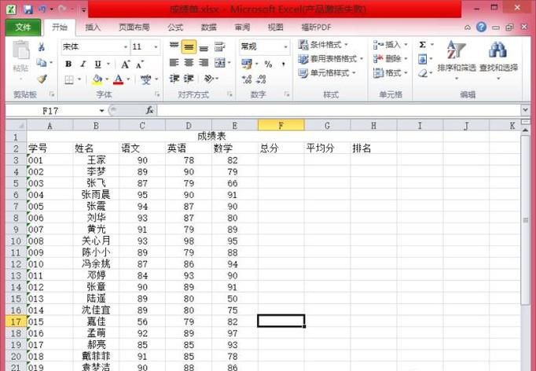Open Conditional Formatting (条件格式)
This screenshot has width=536, height=371.
(x=323, y=45)
